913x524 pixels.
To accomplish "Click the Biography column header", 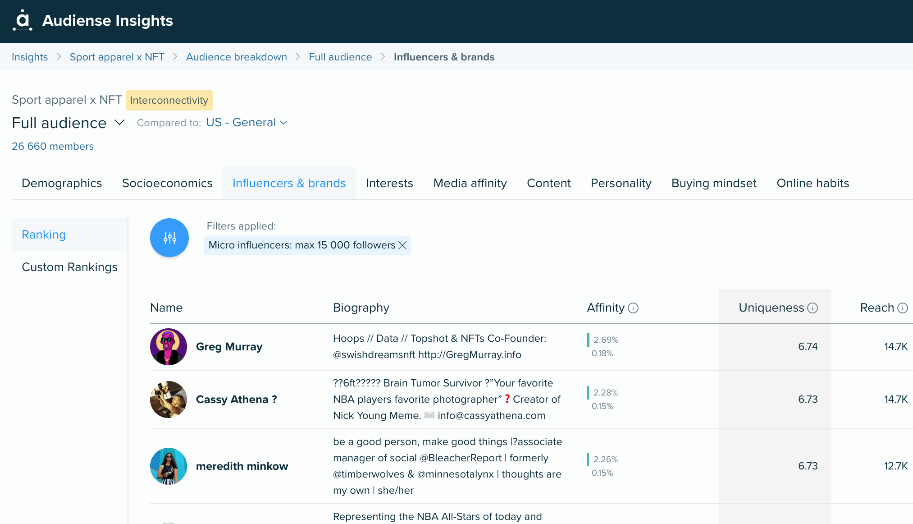I will pyautogui.click(x=361, y=308).
